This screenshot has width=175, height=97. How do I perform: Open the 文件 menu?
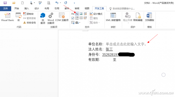point(5,8)
